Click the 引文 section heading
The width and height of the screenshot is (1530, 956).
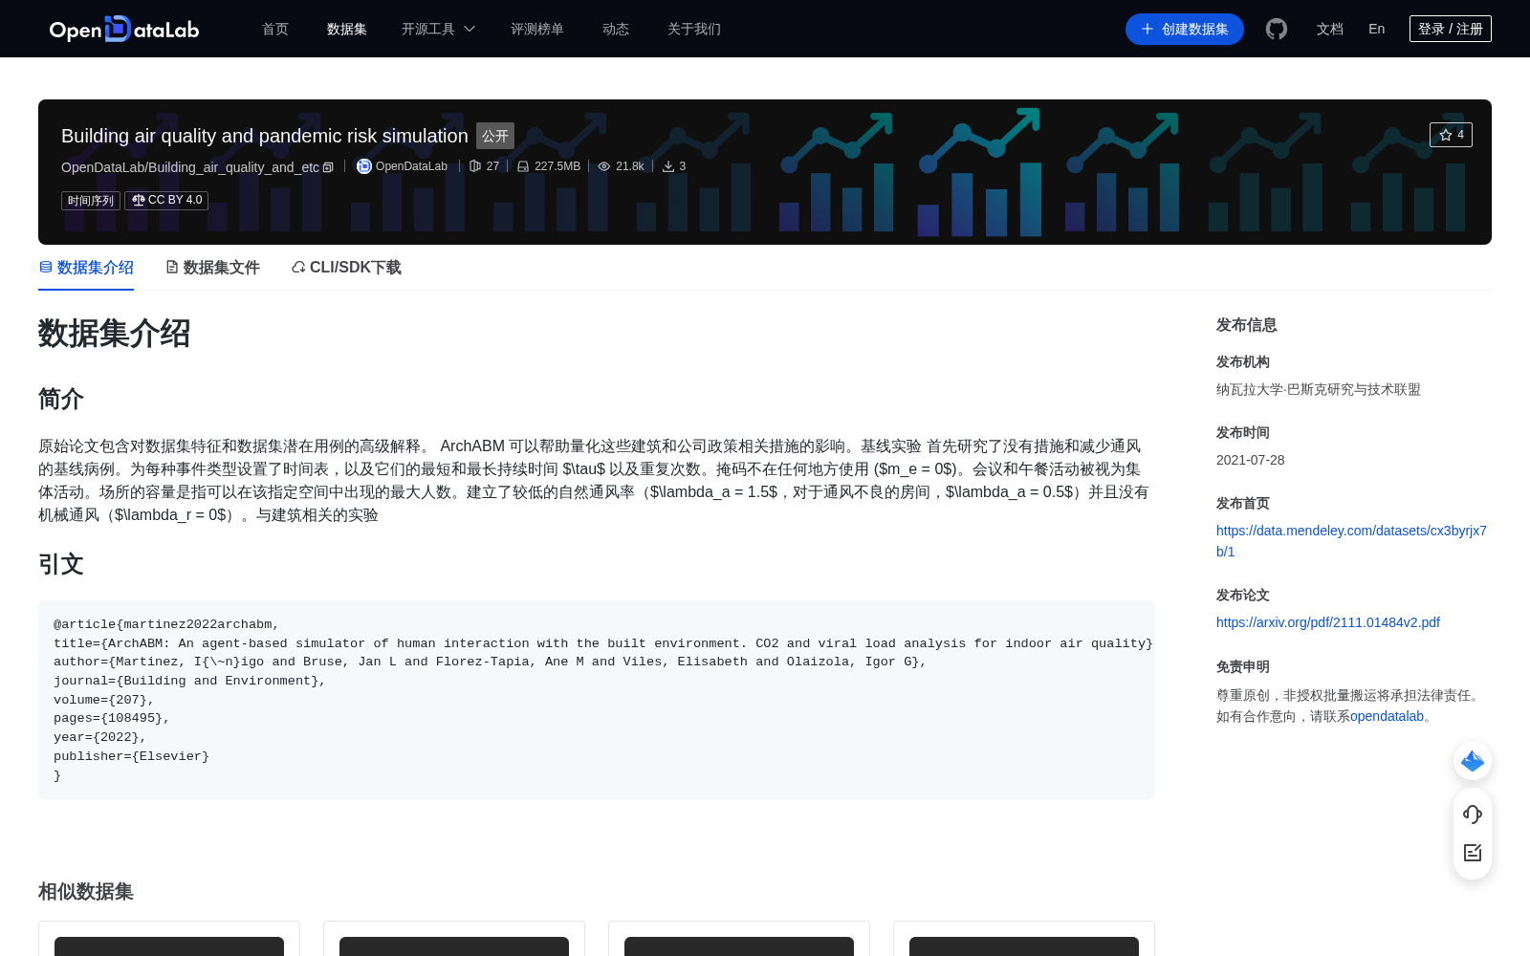61,564
